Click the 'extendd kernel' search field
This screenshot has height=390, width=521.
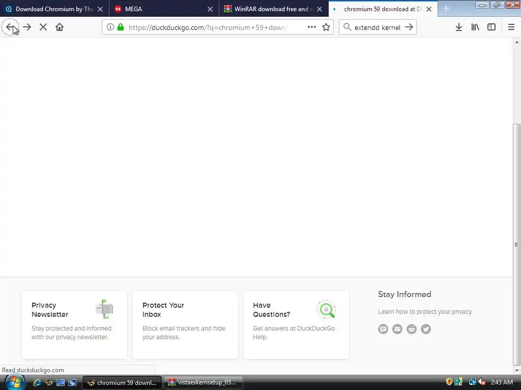[x=377, y=27]
